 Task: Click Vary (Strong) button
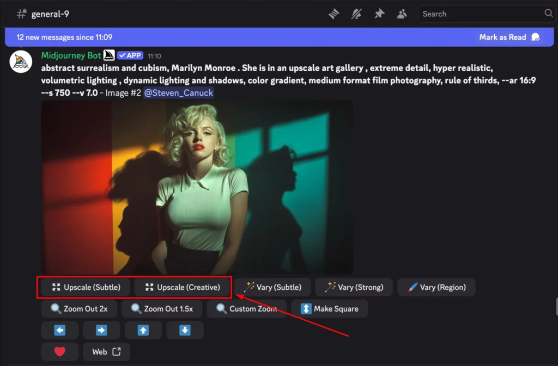(354, 287)
